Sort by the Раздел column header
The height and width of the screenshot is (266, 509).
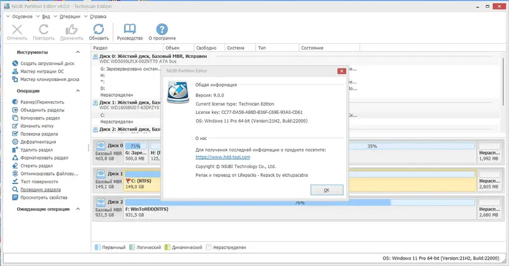click(x=127, y=48)
